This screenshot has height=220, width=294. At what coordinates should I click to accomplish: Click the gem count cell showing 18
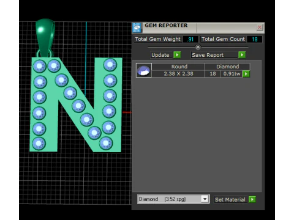[x=213, y=74]
